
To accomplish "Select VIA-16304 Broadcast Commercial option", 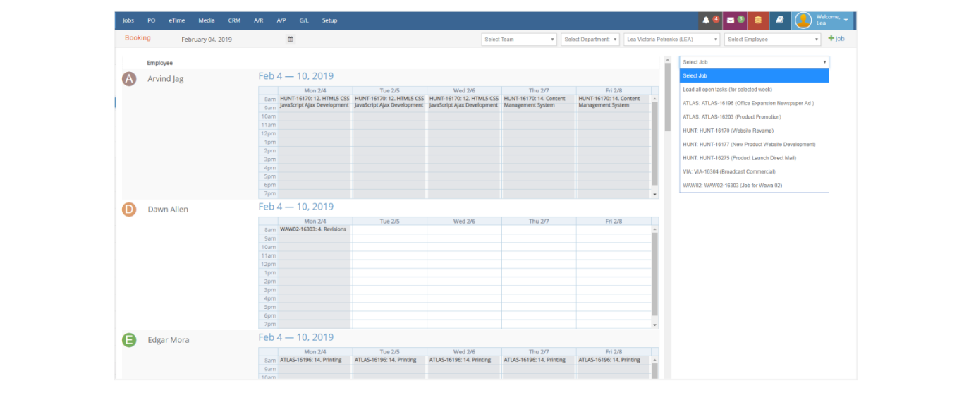I will [754, 172].
